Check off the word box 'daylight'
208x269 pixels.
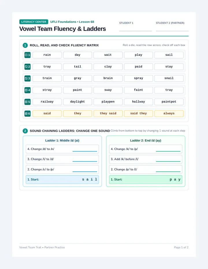click(77, 102)
